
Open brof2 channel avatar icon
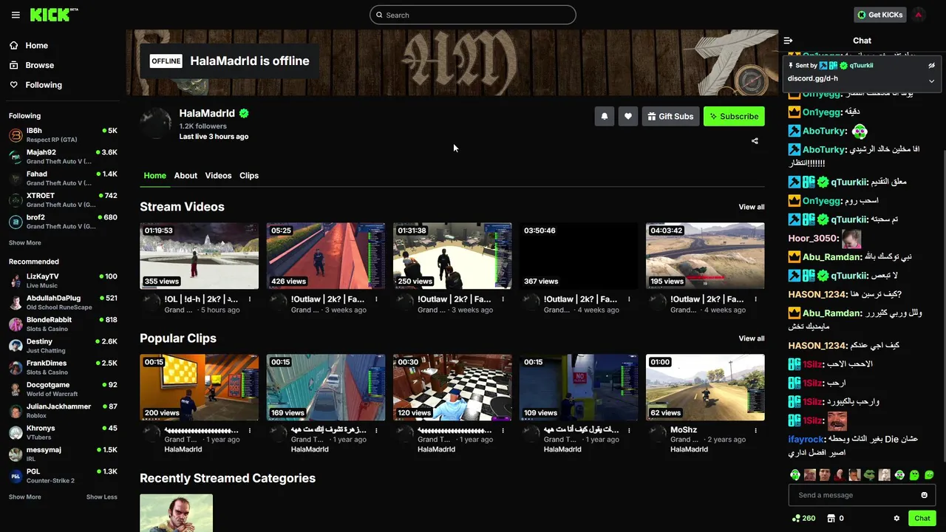click(x=16, y=222)
